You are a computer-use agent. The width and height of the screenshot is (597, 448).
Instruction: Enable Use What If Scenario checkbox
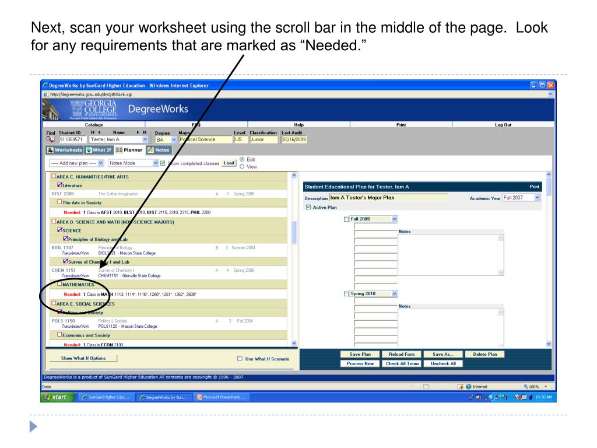(240, 359)
